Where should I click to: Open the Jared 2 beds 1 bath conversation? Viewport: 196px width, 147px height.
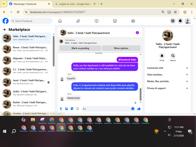[x=26, y=82]
